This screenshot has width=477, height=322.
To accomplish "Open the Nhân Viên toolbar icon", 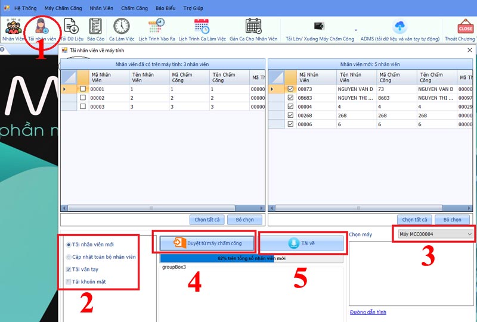I will click(x=13, y=27).
